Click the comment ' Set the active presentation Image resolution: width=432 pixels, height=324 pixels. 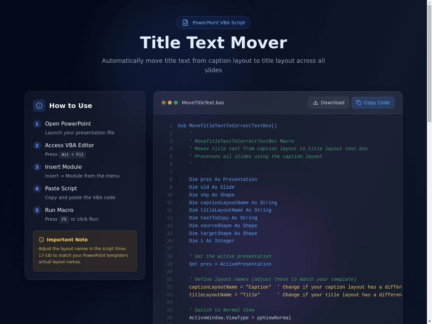point(230,256)
